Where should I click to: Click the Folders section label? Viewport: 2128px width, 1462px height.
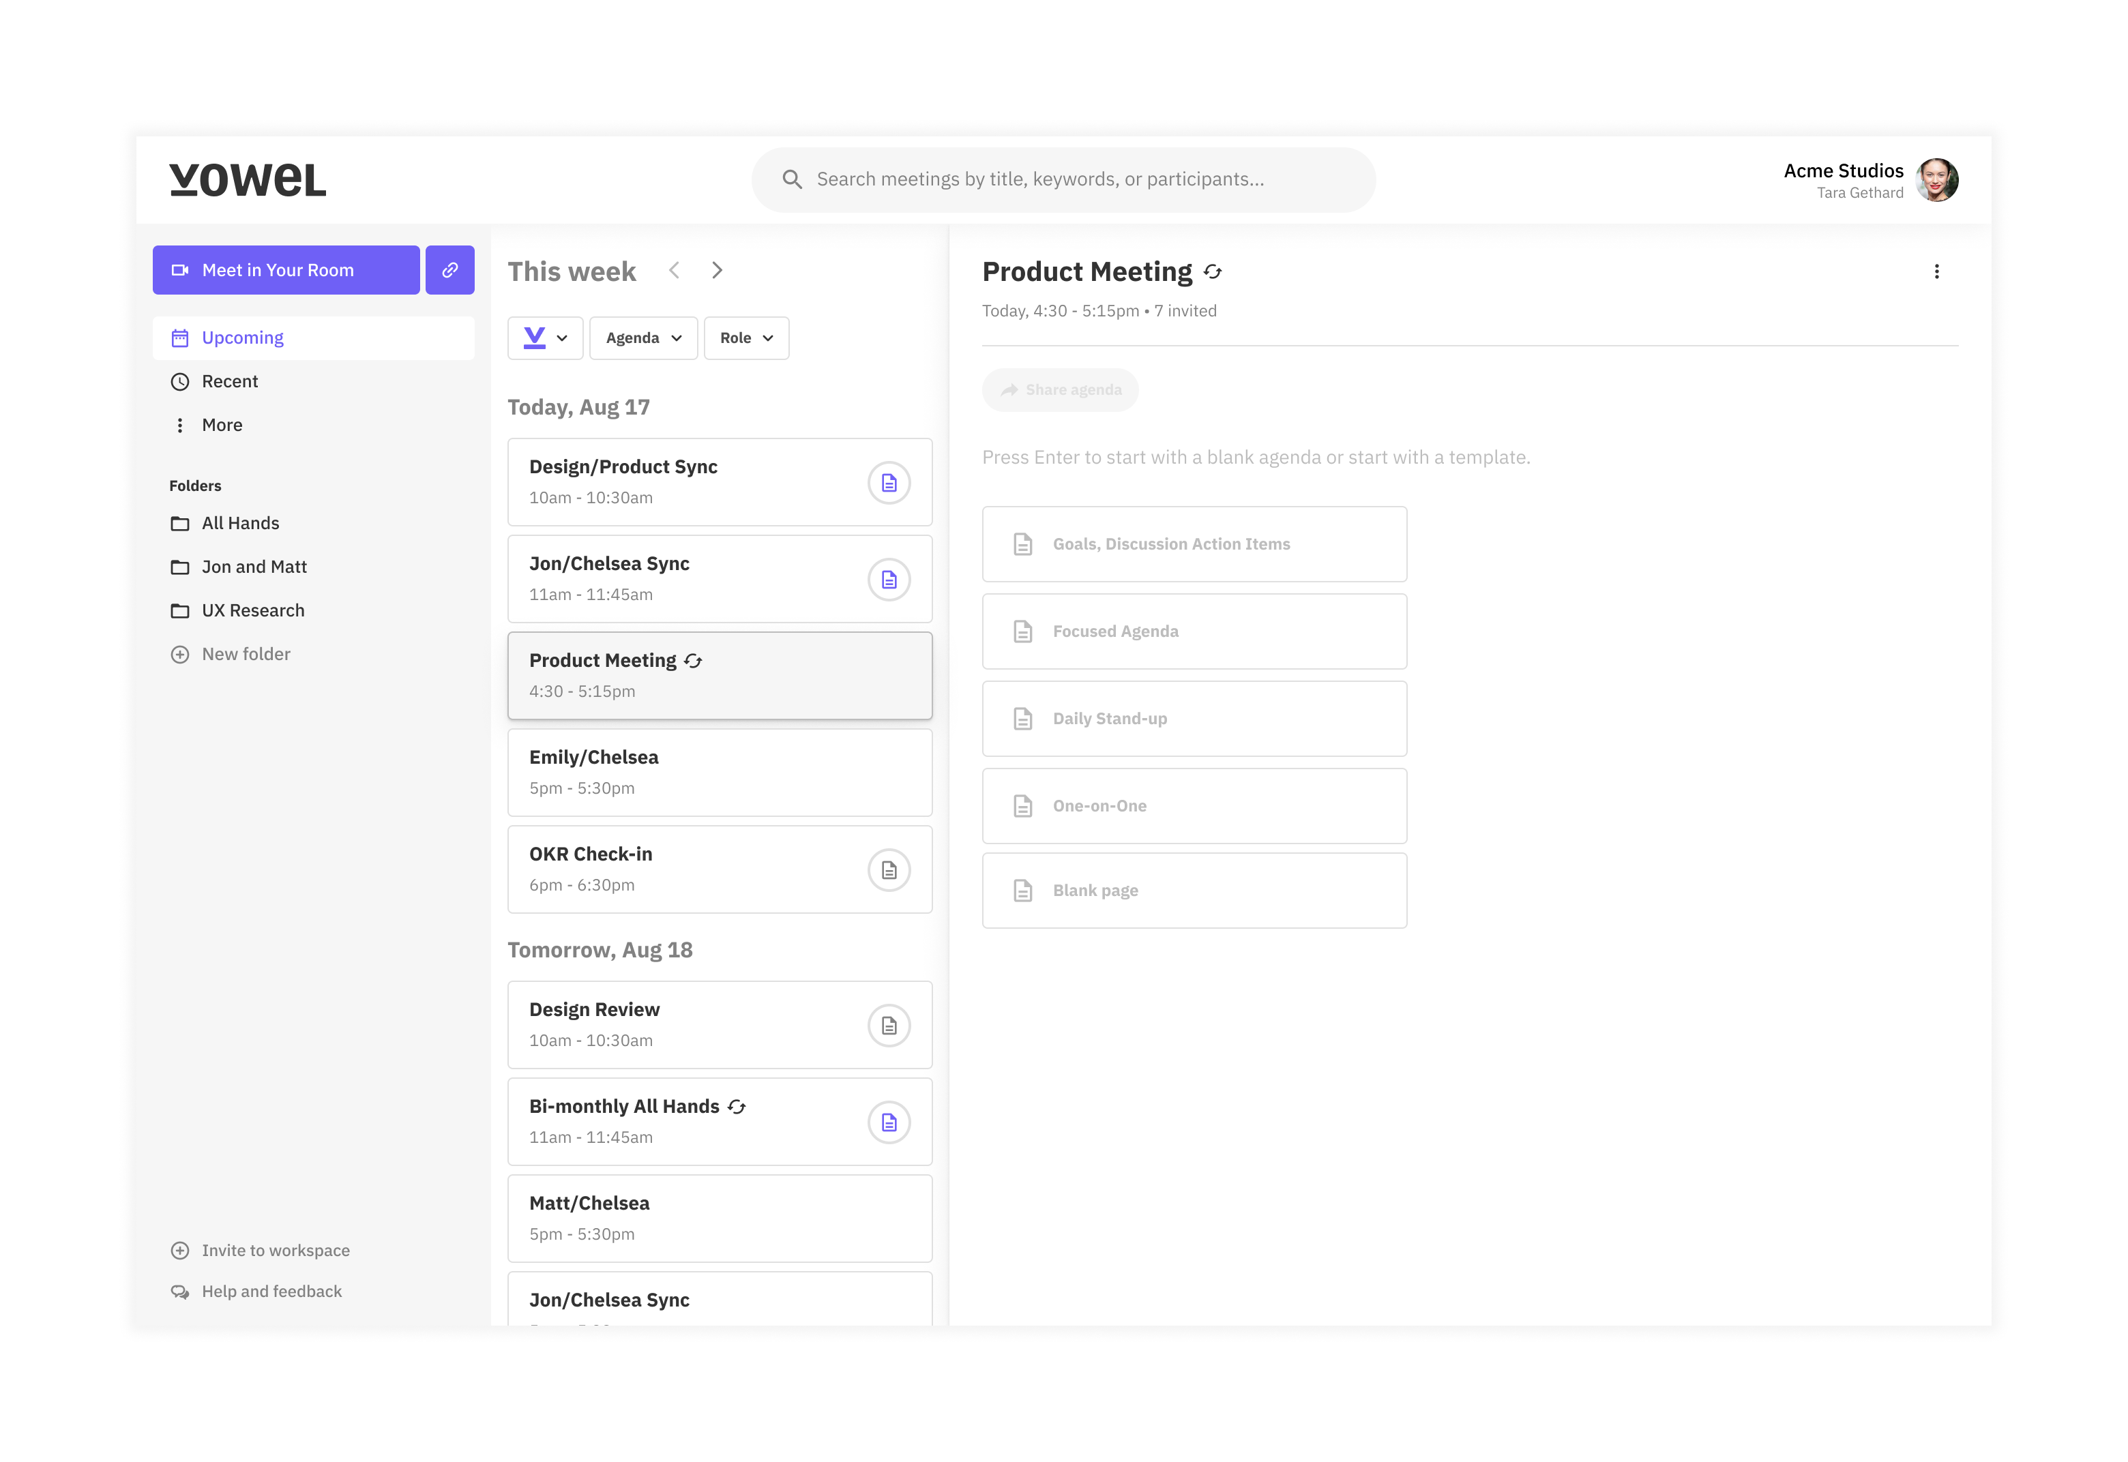coord(195,486)
